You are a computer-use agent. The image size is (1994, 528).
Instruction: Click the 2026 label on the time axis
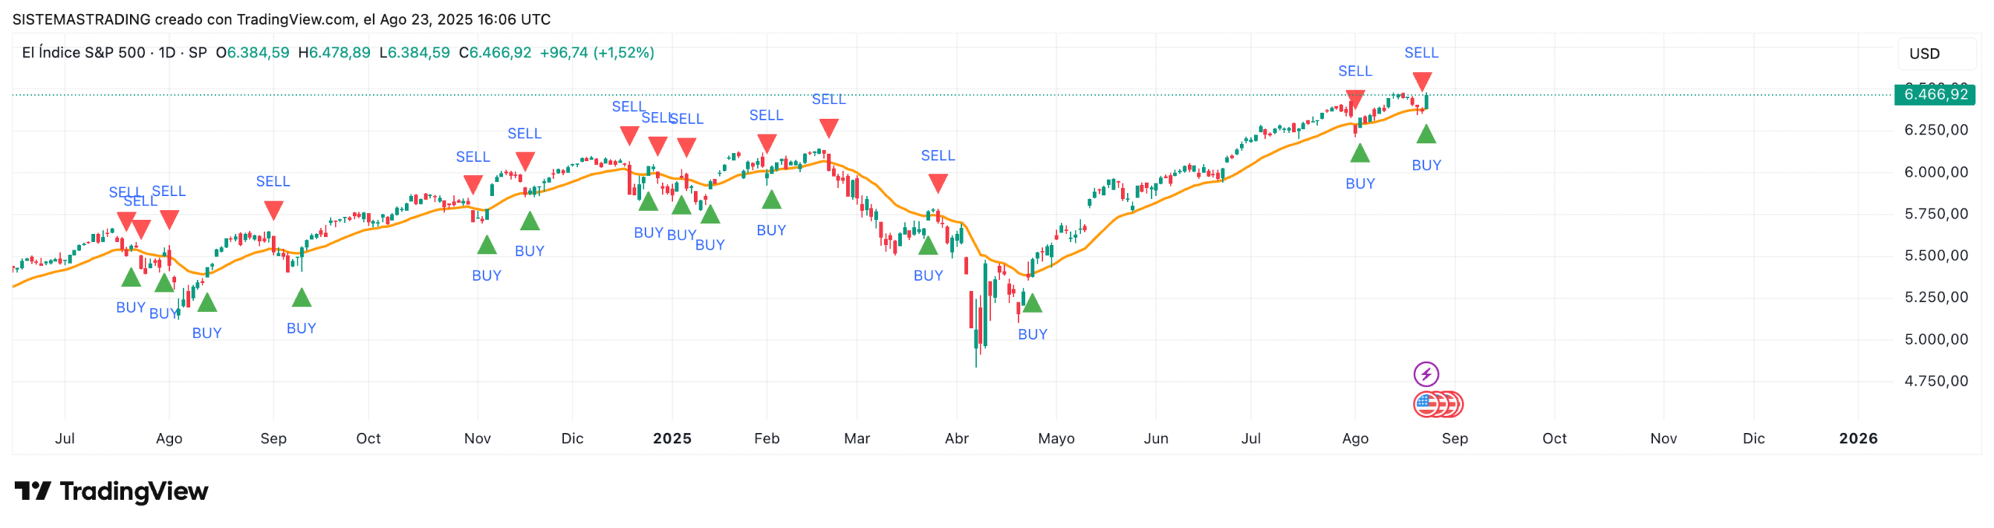click(1858, 439)
